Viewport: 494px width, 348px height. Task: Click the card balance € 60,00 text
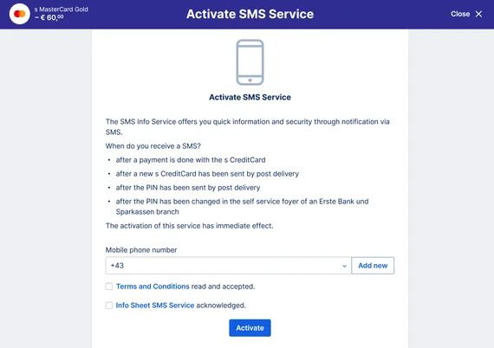pyautogui.click(x=49, y=17)
